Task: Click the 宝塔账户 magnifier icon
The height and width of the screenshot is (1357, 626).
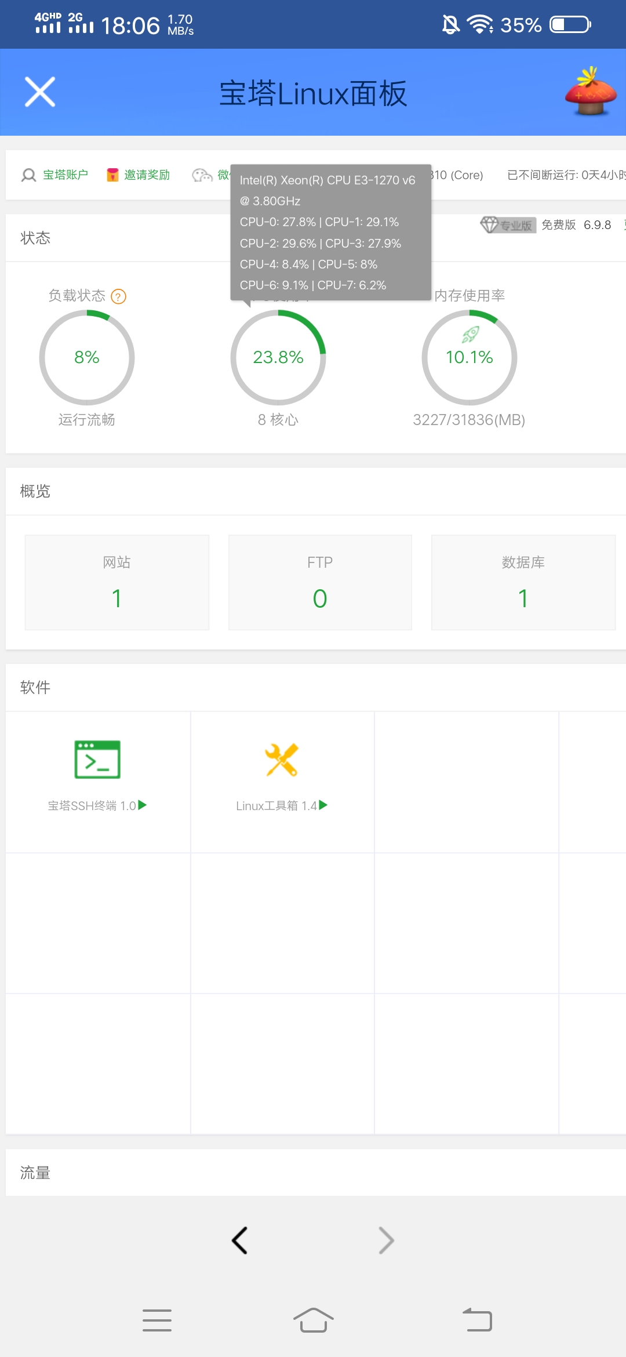Action: tap(28, 175)
